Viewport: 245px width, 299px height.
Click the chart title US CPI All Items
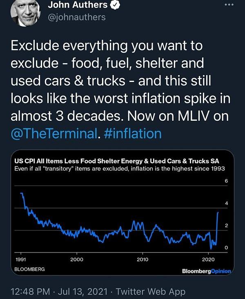[x=116, y=161]
